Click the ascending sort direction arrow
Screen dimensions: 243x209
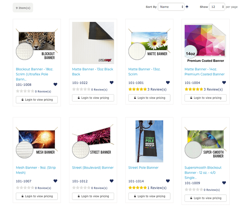[187, 7]
